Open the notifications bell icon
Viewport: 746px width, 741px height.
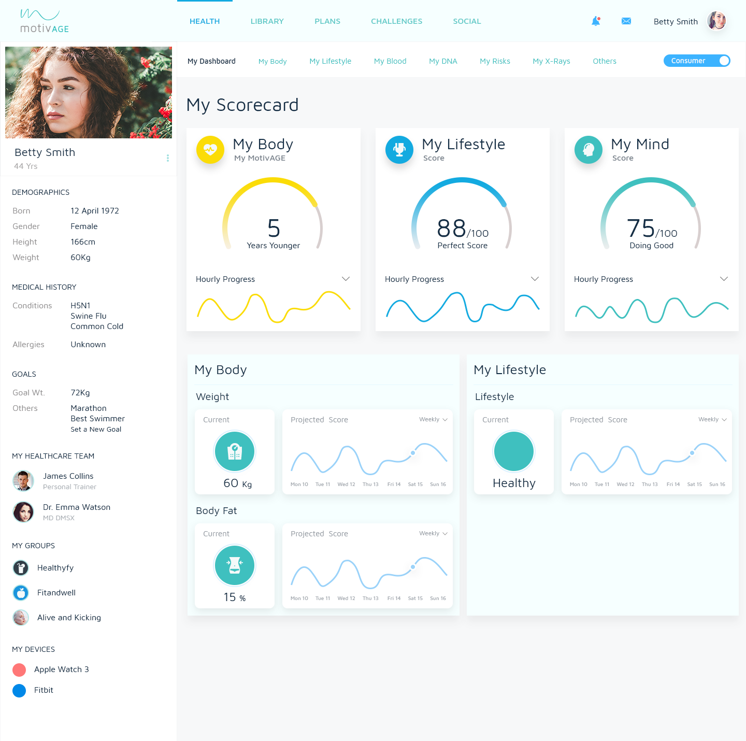pyautogui.click(x=596, y=21)
